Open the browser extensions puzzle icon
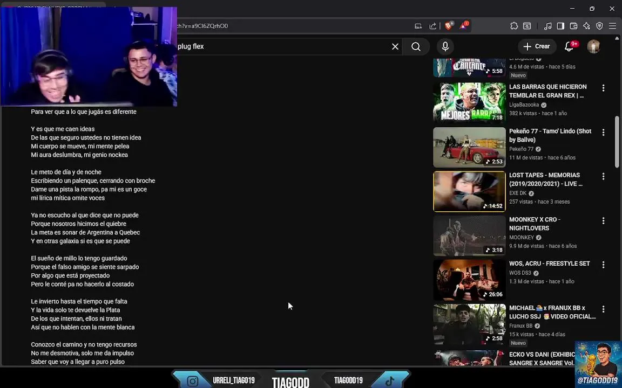 514,26
